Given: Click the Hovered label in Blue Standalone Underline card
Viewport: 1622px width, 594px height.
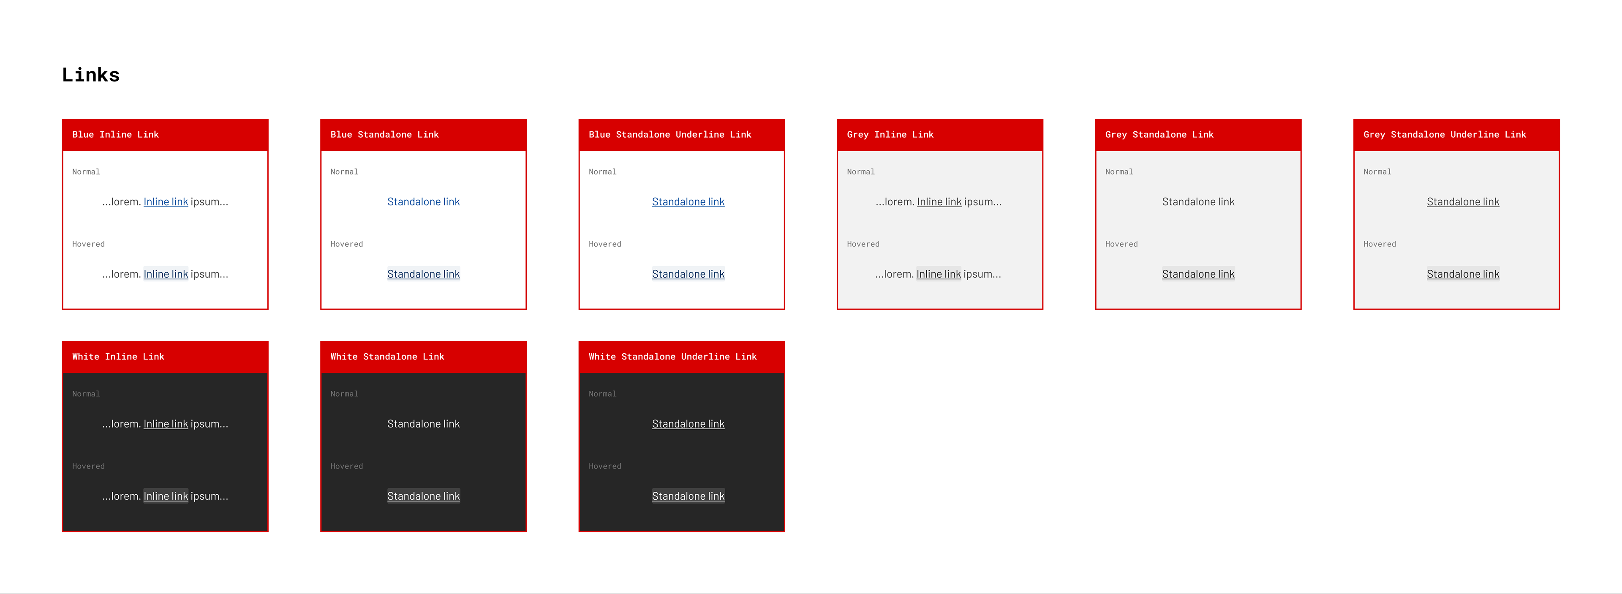Looking at the screenshot, I should (x=604, y=245).
